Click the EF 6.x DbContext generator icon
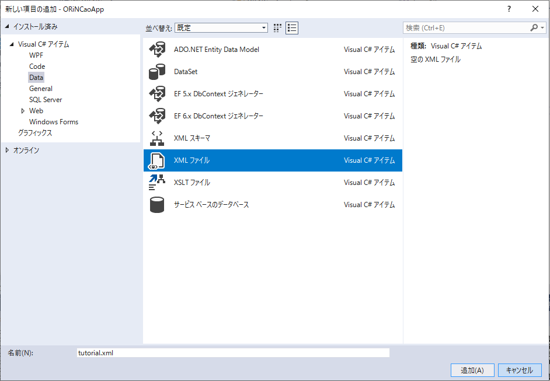 tap(157, 116)
